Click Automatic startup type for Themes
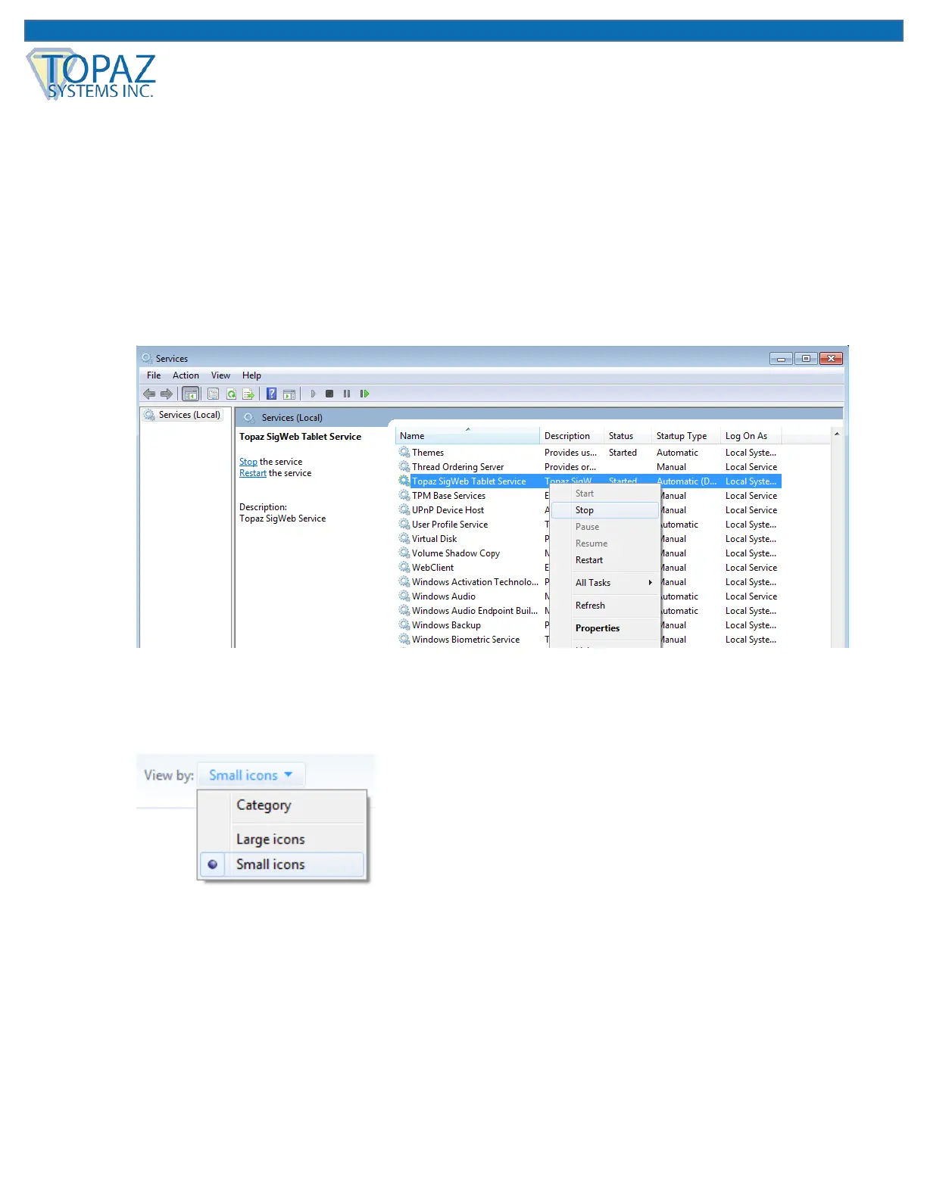Viewport: 927px width, 1199px height. 677,453
